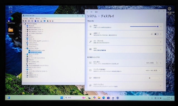This screenshot has width=178, height=106.
Task: Expand the Bluetooth device category
Action: coord(25,26)
